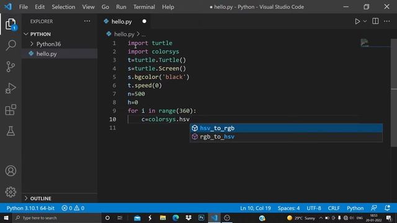Open Task View on taskbar
This screenshot has height=223, width=397.
120,218
